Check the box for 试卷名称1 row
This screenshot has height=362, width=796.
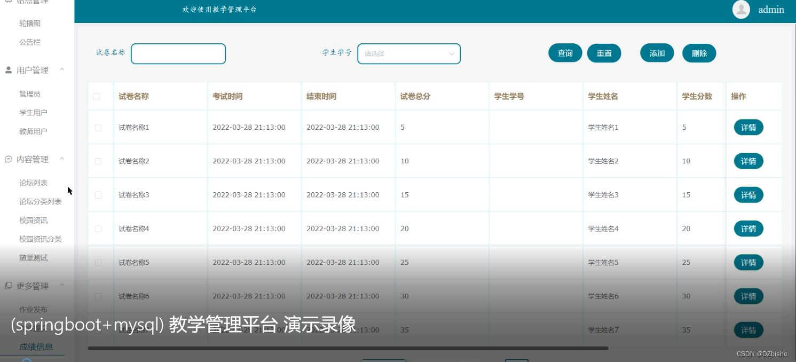98,128
